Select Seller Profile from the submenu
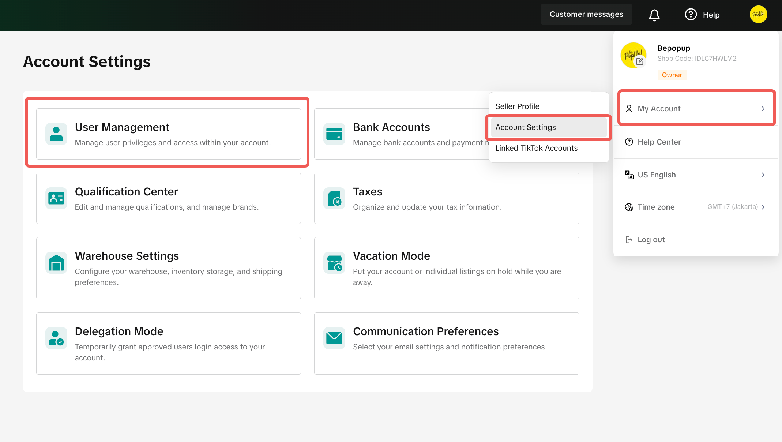782x442 pixels. (517, 106)
